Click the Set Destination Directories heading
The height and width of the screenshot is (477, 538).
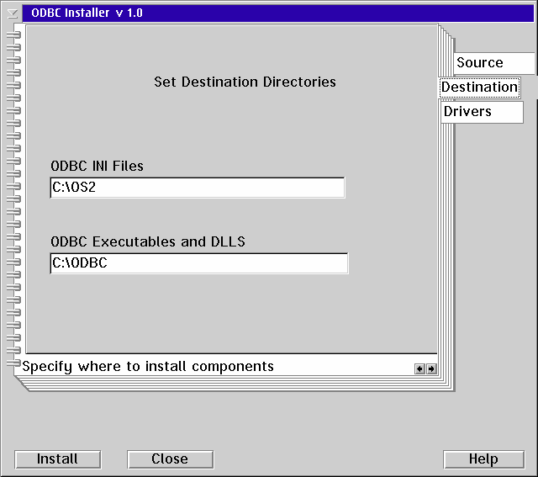(245, 82)
